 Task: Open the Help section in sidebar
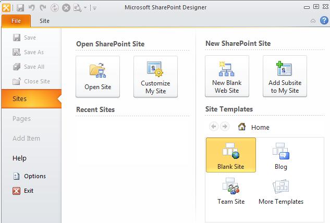coord(20,158)
